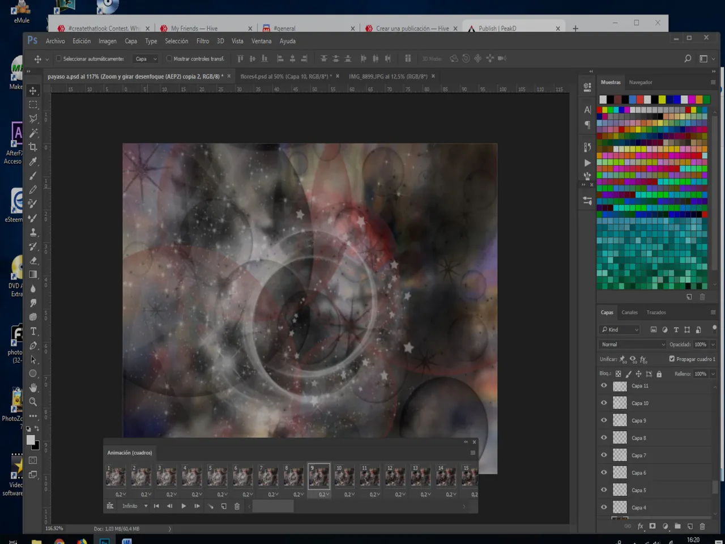
Task: Click the foreground color swatch in toolbox
Action: [31, 440]
